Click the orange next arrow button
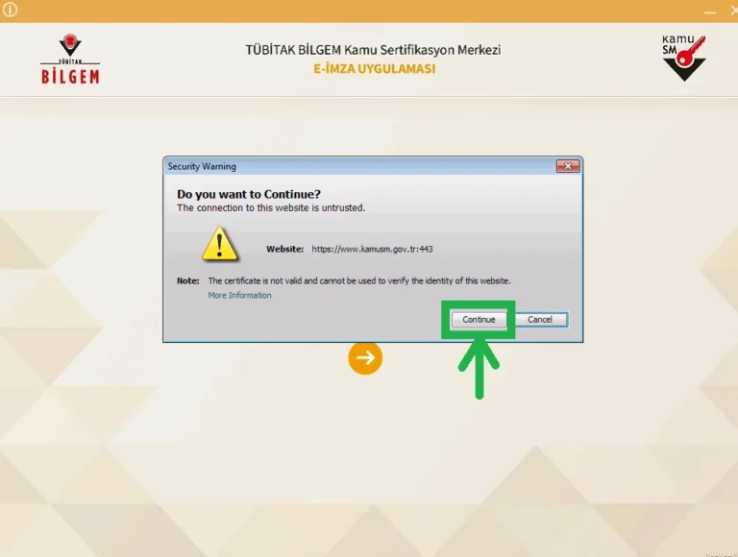This screenshot has height=557, width=738. pos(365,357)
